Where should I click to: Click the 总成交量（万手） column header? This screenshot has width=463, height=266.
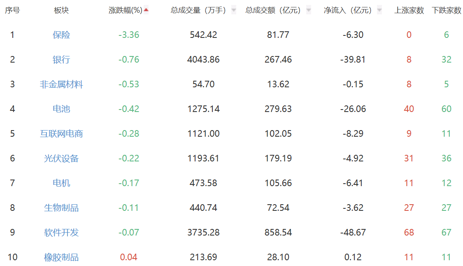pos(198,11)
